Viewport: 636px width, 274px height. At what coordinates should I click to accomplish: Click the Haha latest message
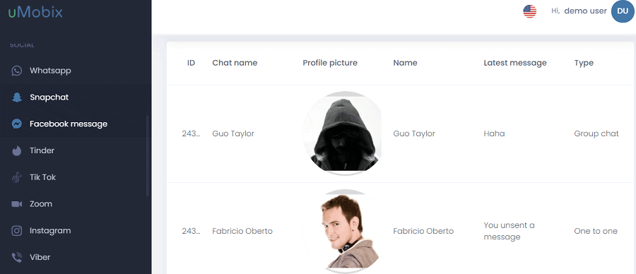494,133
